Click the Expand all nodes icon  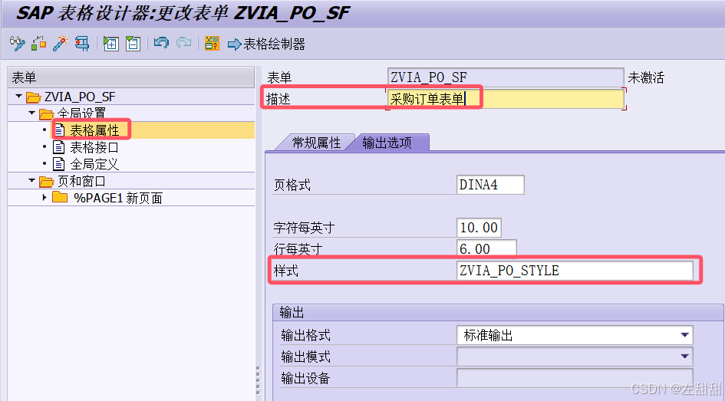[x=111, y=44]
